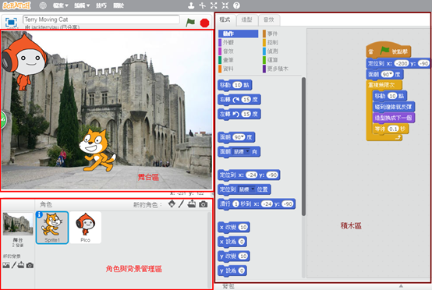Toggle full screen stage mode icon
Image resolution: width=432 pixels, height=290 pixels.
11,23
